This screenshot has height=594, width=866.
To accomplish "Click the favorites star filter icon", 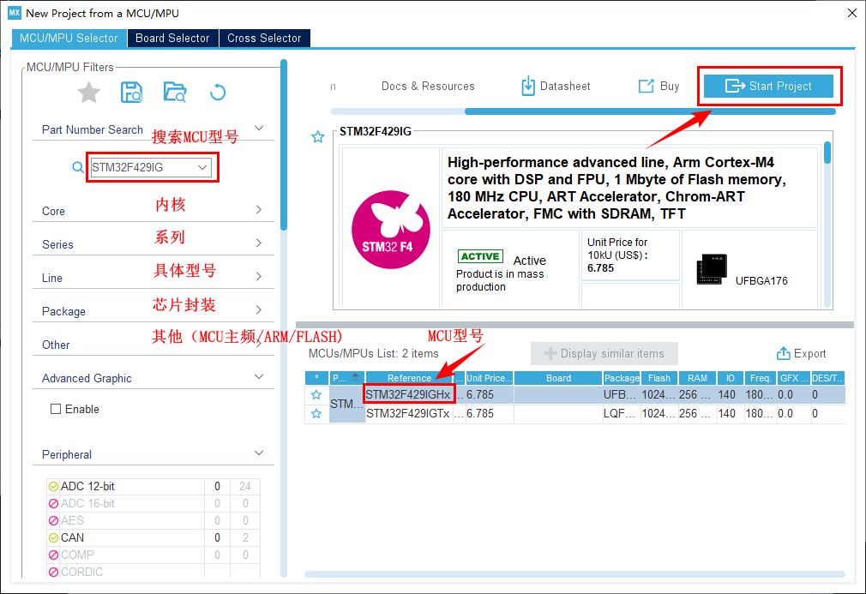I will (x=89, y=93).
